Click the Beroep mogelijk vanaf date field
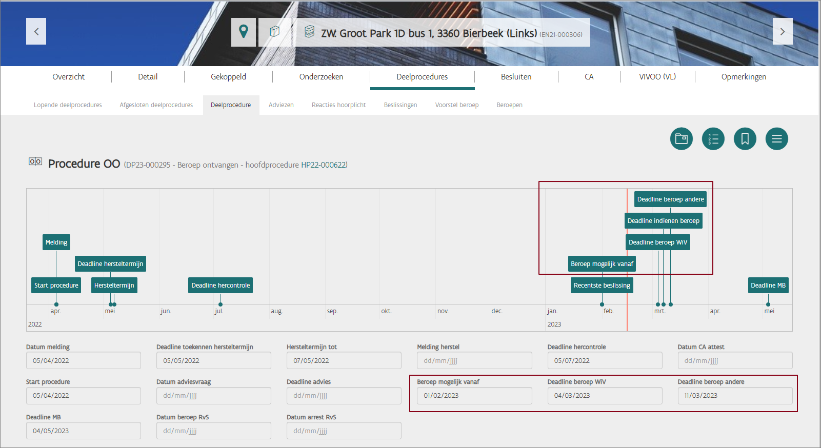This screenshot has width=821, height=448. [x=474, y=396]
